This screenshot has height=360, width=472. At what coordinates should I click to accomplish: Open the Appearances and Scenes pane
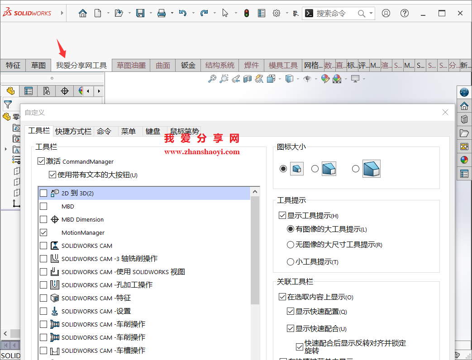click(463, 160)
